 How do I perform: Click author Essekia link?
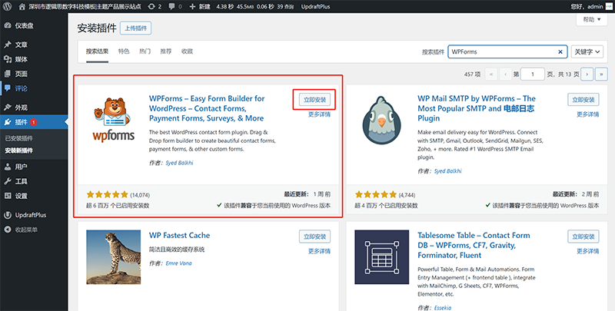tap(443, 308)
